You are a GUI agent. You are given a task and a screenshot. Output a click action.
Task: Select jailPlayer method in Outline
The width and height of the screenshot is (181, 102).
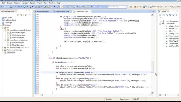coord(174,46)
